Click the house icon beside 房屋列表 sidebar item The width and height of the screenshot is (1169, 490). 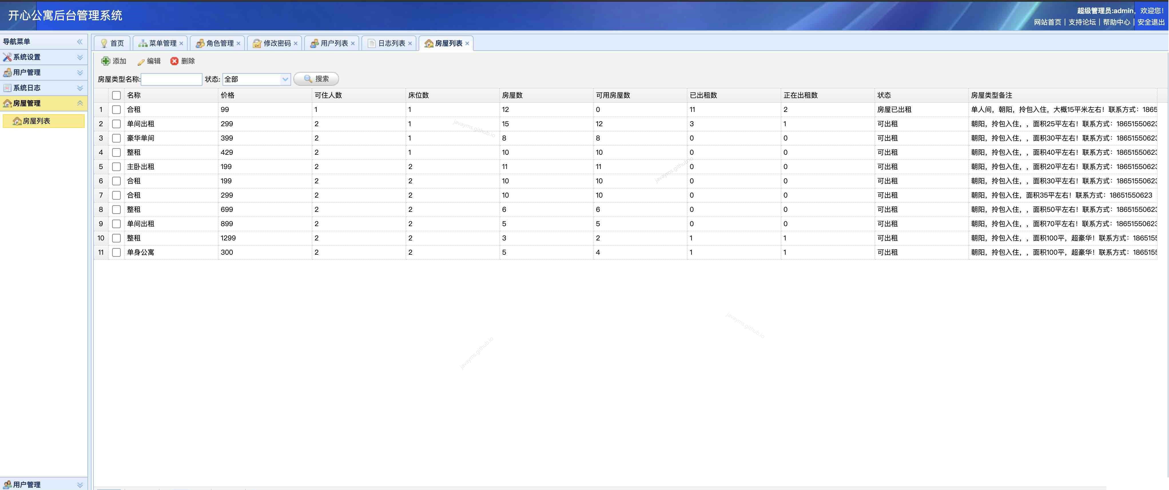point(17,121)
